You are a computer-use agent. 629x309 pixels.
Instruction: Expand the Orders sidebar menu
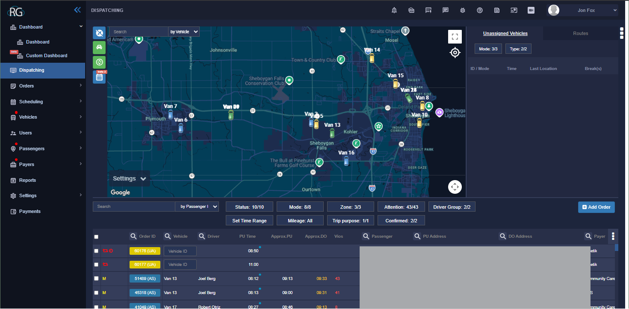point(43,86)
